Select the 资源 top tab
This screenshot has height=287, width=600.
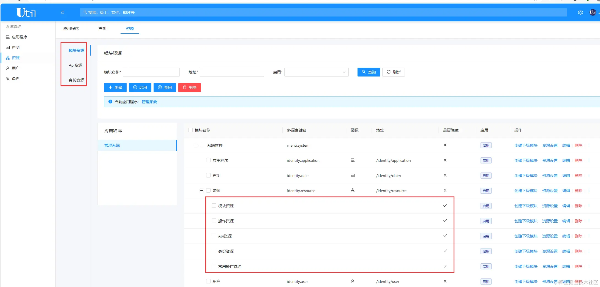[130, 29]
